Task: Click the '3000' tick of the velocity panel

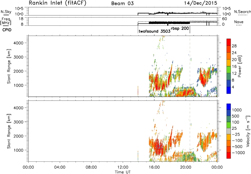Action: [18, 122]
